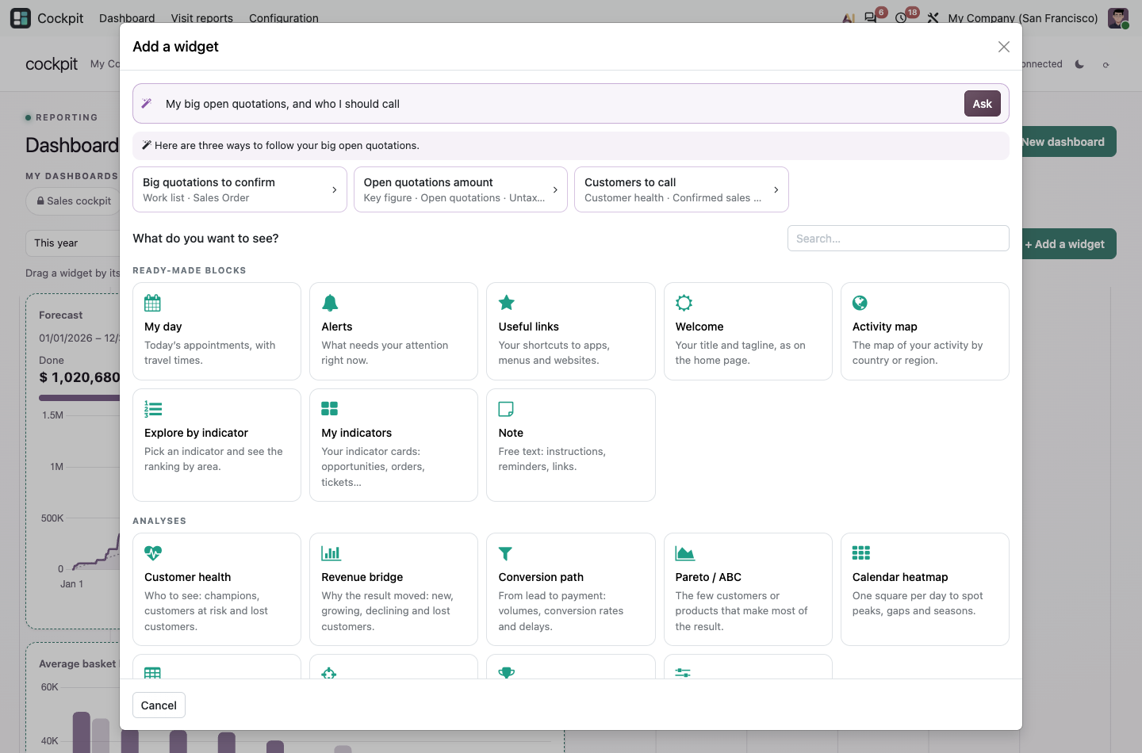Click the Welcome sun icon
Screen dimensions: 1142x753
684,303
